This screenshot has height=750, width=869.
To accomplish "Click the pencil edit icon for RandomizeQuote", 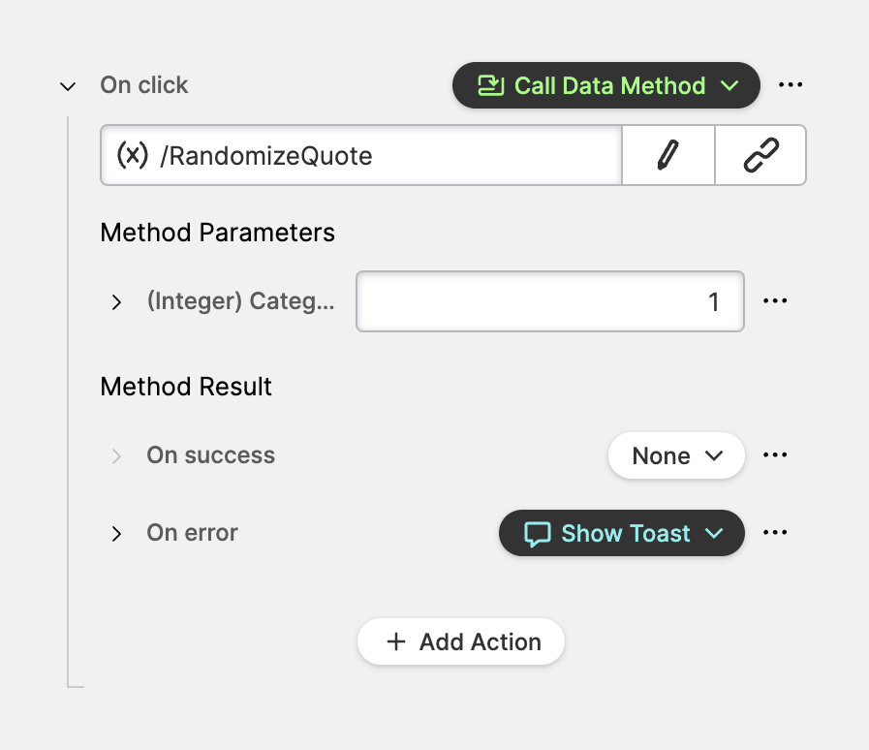I will (667, 155).
